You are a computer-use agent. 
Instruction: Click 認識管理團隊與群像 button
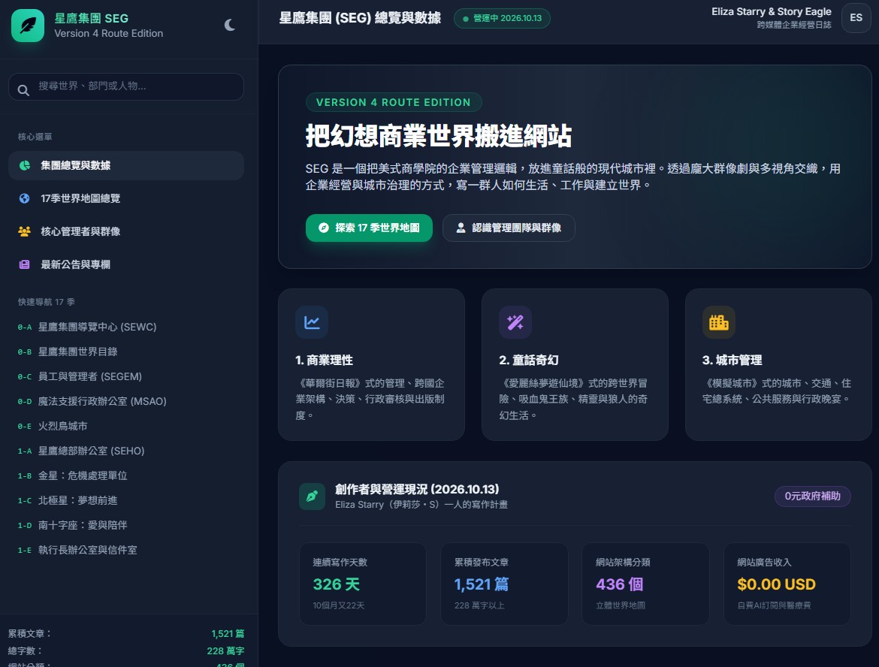tap(509, 228)
